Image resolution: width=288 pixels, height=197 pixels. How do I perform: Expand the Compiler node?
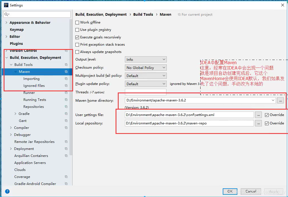tap(11, 128)
